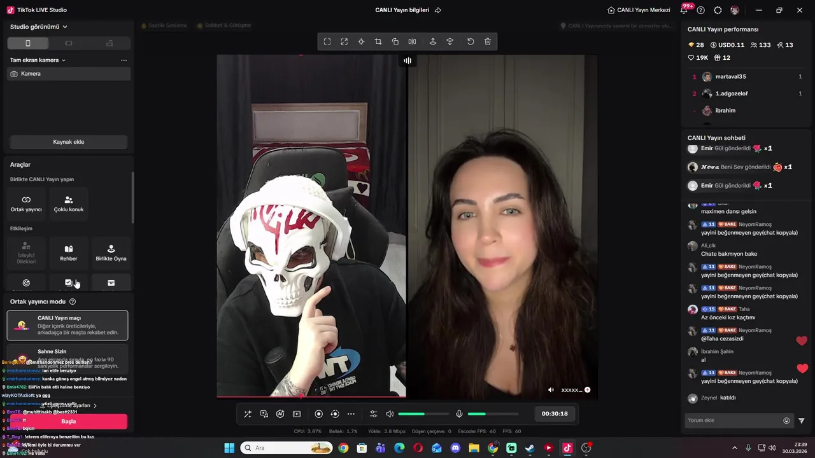The image size is (815, 458).
Task: Open the profile avatar menu
Action: pyautogui.click(x=735, y=10)
